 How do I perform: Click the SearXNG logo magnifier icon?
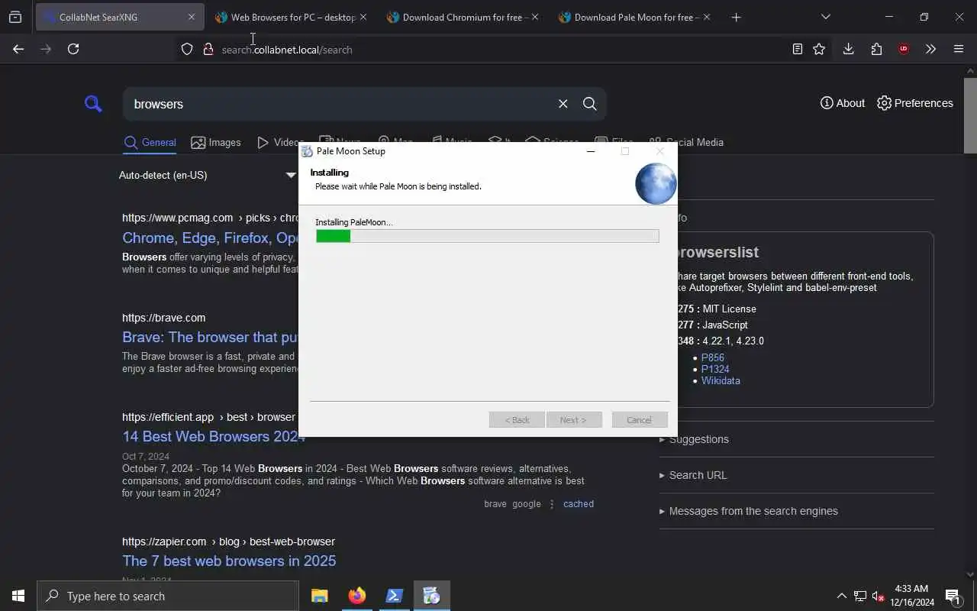(93, 103)
